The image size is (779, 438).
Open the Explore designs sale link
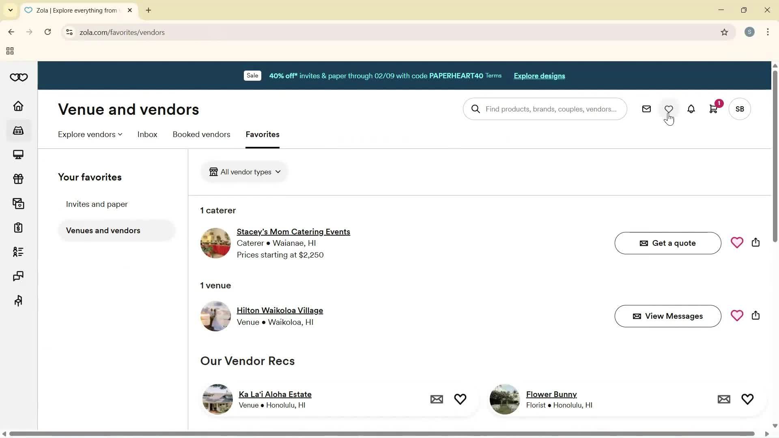[539, 76]
